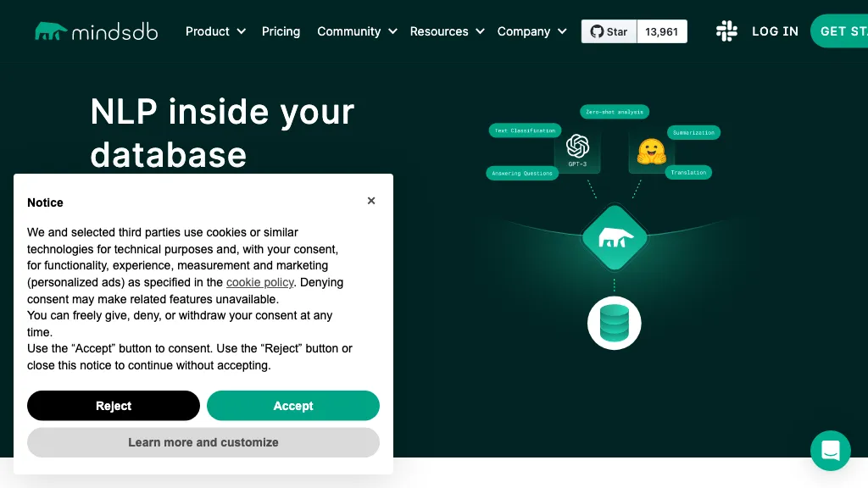Expand the Community dropdown menu

[x=356, y=31]
